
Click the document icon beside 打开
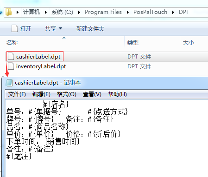tap(14, 28)
